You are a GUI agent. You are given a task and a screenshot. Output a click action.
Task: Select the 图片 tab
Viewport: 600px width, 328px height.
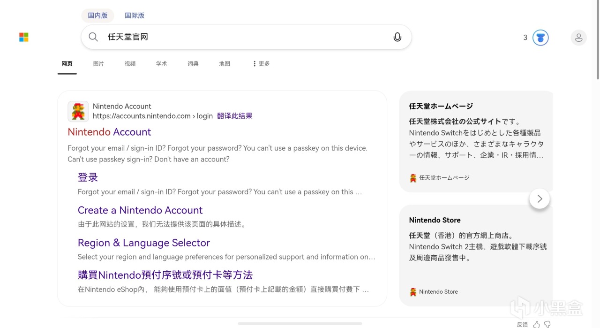point(98,63)
